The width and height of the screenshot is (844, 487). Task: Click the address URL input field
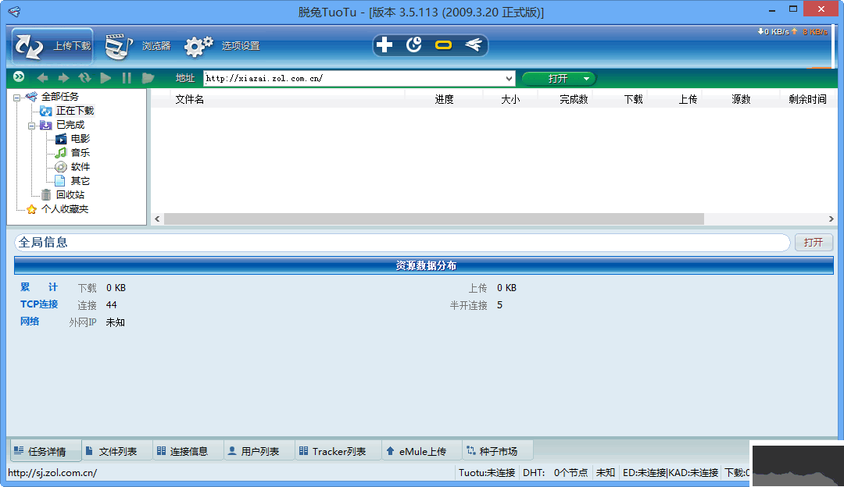pos(354,79)
